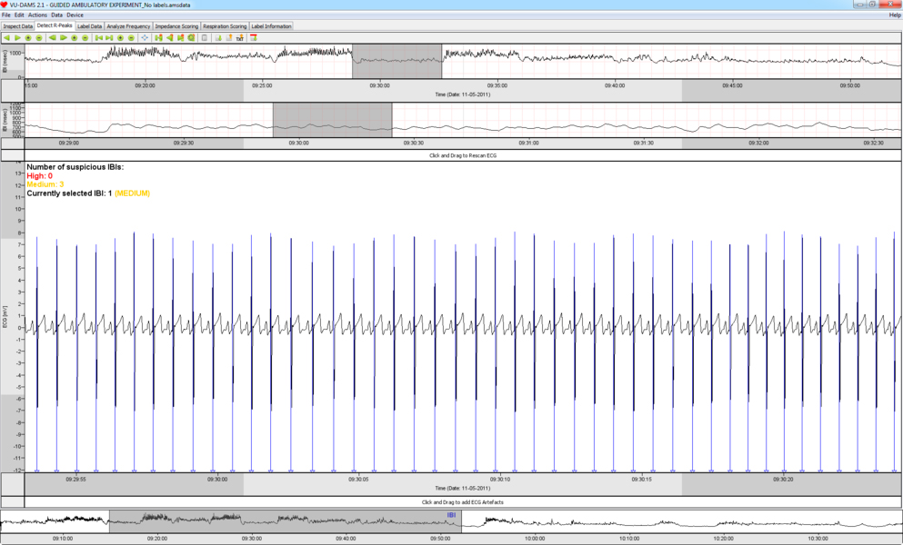Click red-bar icon at toolbar's right end

pos(254,38)
